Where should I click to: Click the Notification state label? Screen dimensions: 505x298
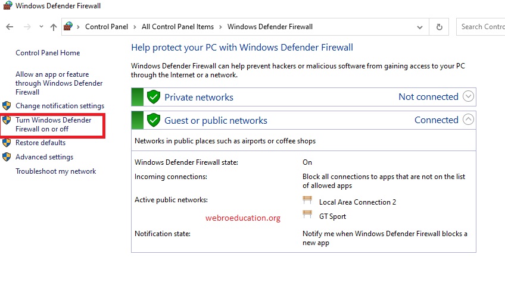163,234
